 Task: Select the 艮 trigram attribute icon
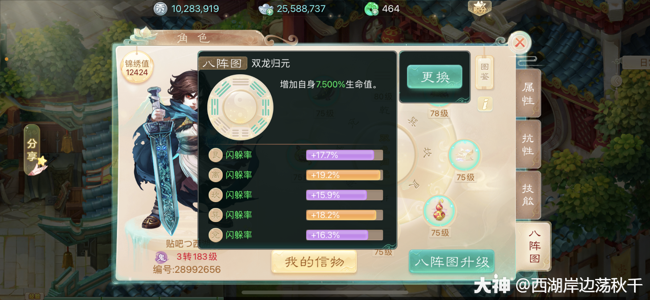[x=215, y=155]
